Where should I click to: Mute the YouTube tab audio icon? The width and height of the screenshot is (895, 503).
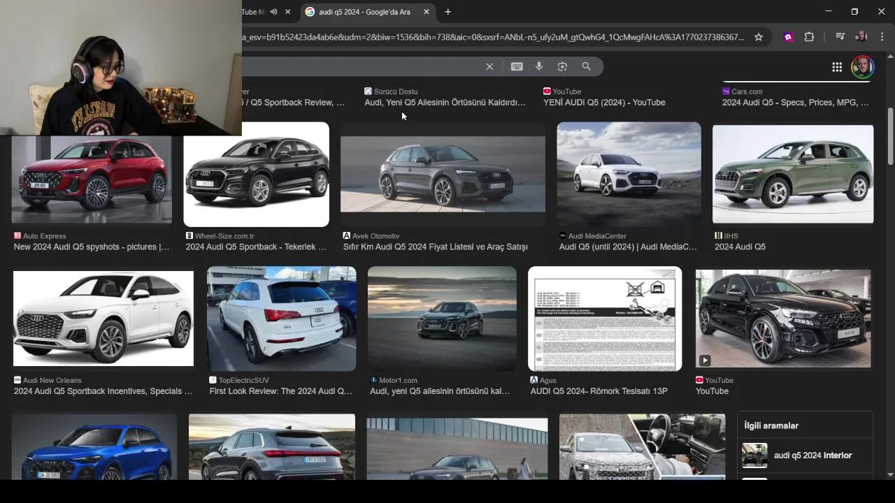tap(273, 12)
